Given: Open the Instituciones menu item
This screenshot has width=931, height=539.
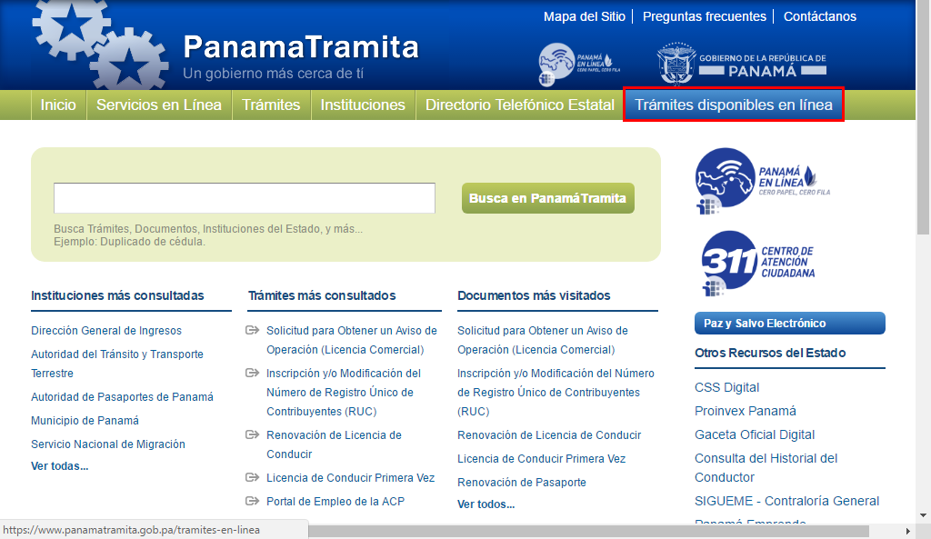Looking at the screenshot, I should pyautogui.click(x=363, y=105).
